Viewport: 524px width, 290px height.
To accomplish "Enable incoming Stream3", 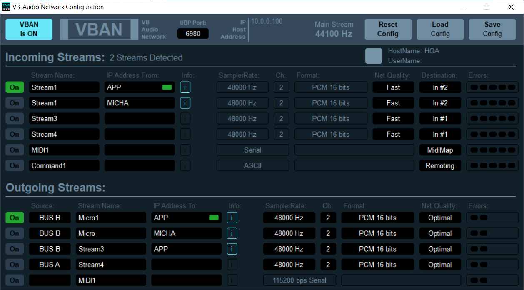I will [x=15, y=119].
